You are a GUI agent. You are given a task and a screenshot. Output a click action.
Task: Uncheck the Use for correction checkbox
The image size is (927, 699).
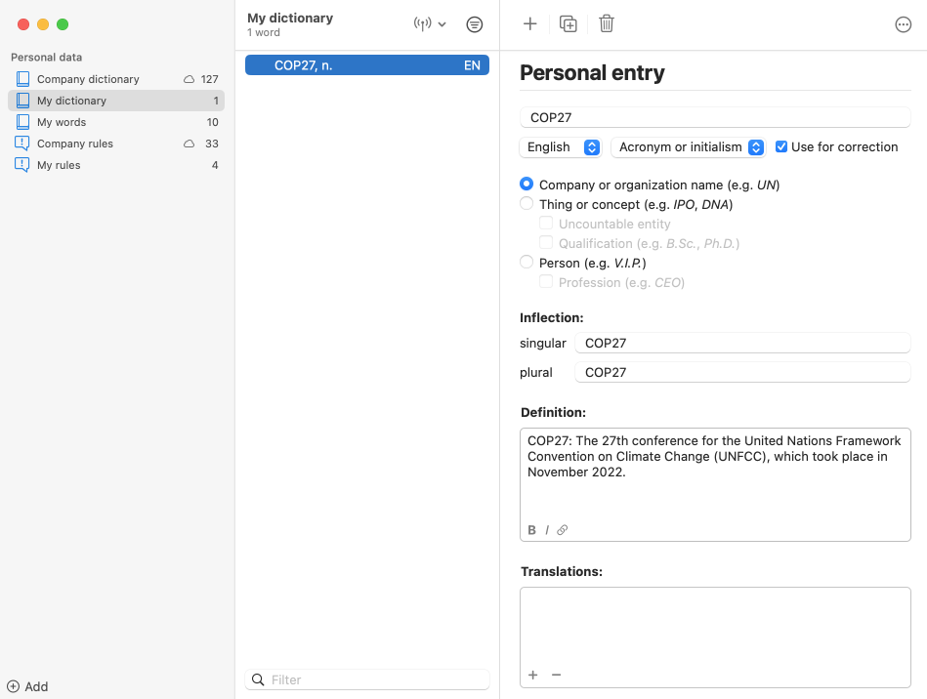[781, 147]
